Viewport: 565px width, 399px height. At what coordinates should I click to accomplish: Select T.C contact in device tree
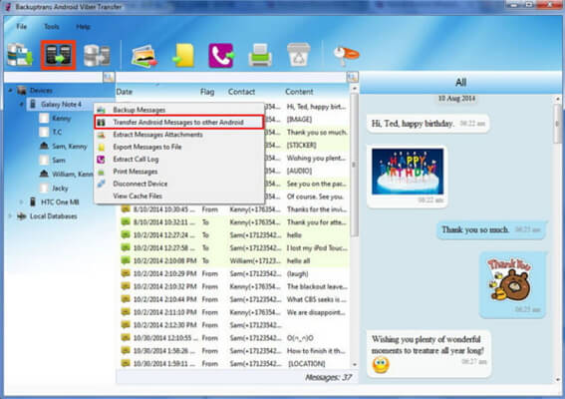pos(57,132)
